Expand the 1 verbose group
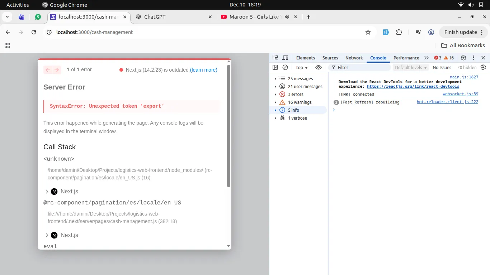The height and width of the screenshot is (275, 490). 275,118
